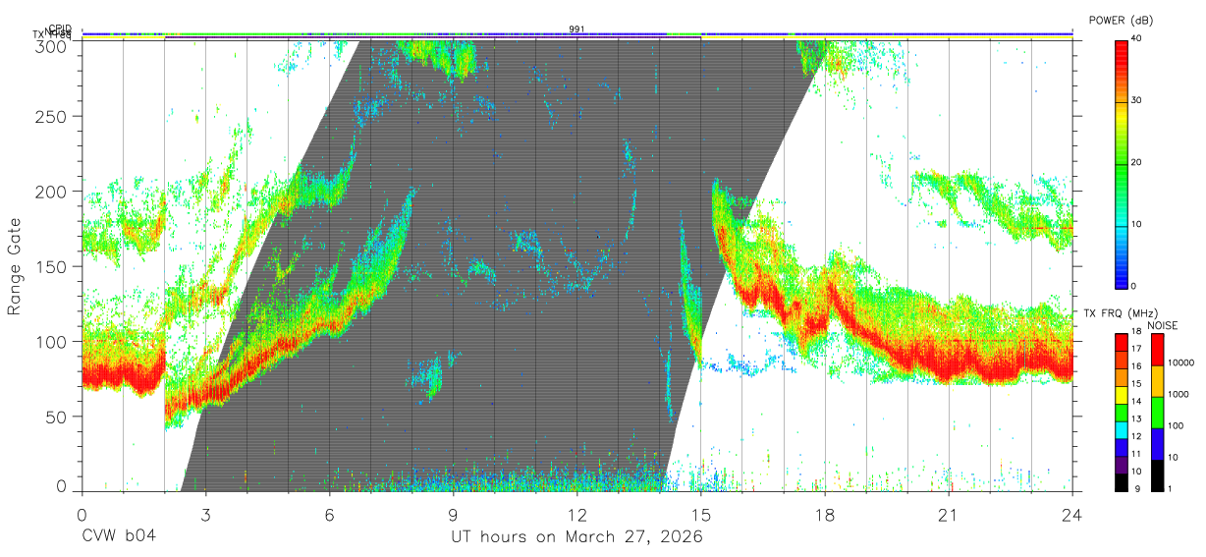Click the 40 dB tick label
This screenshot has width=1206, height=557.
point(1138,38)
